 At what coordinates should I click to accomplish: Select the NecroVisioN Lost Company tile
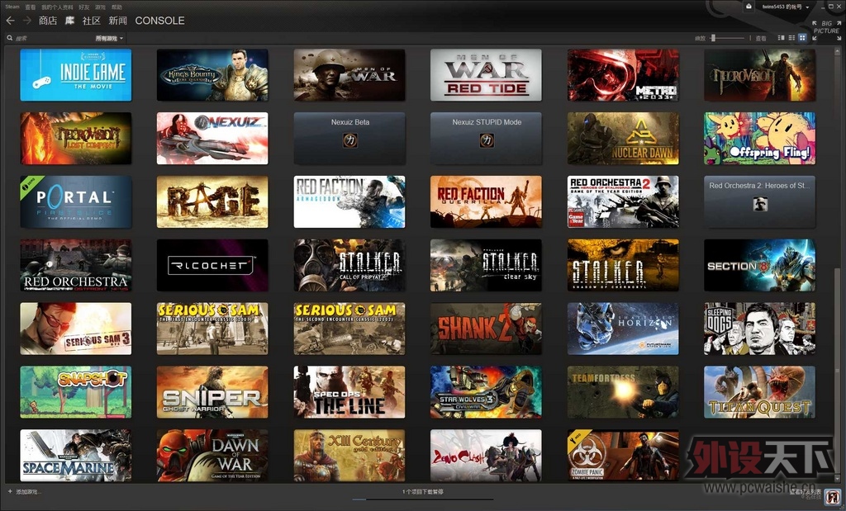(76, 139)
